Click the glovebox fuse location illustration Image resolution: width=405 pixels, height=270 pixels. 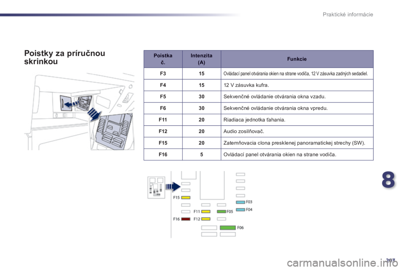[80, 111]
